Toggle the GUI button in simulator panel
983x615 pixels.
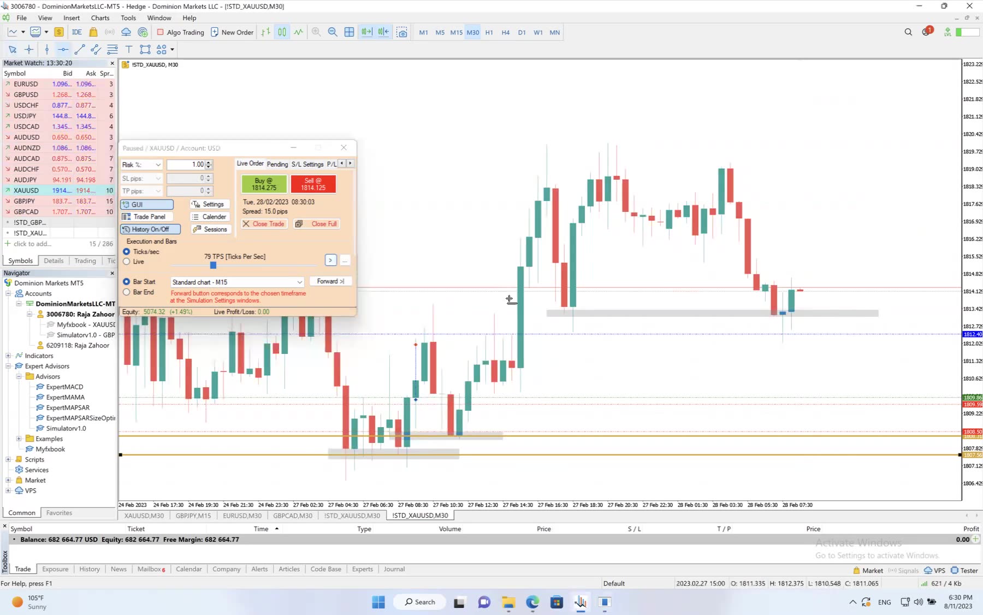coord(147,204)
